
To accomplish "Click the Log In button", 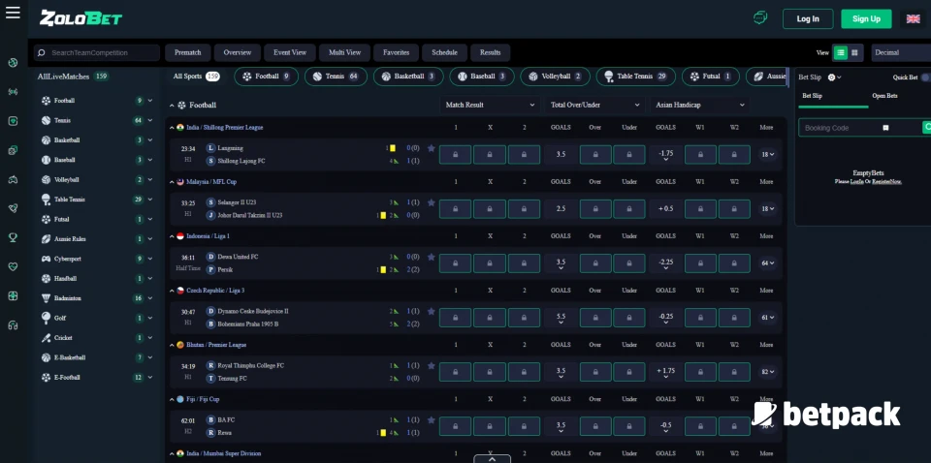I will point(808,18).
